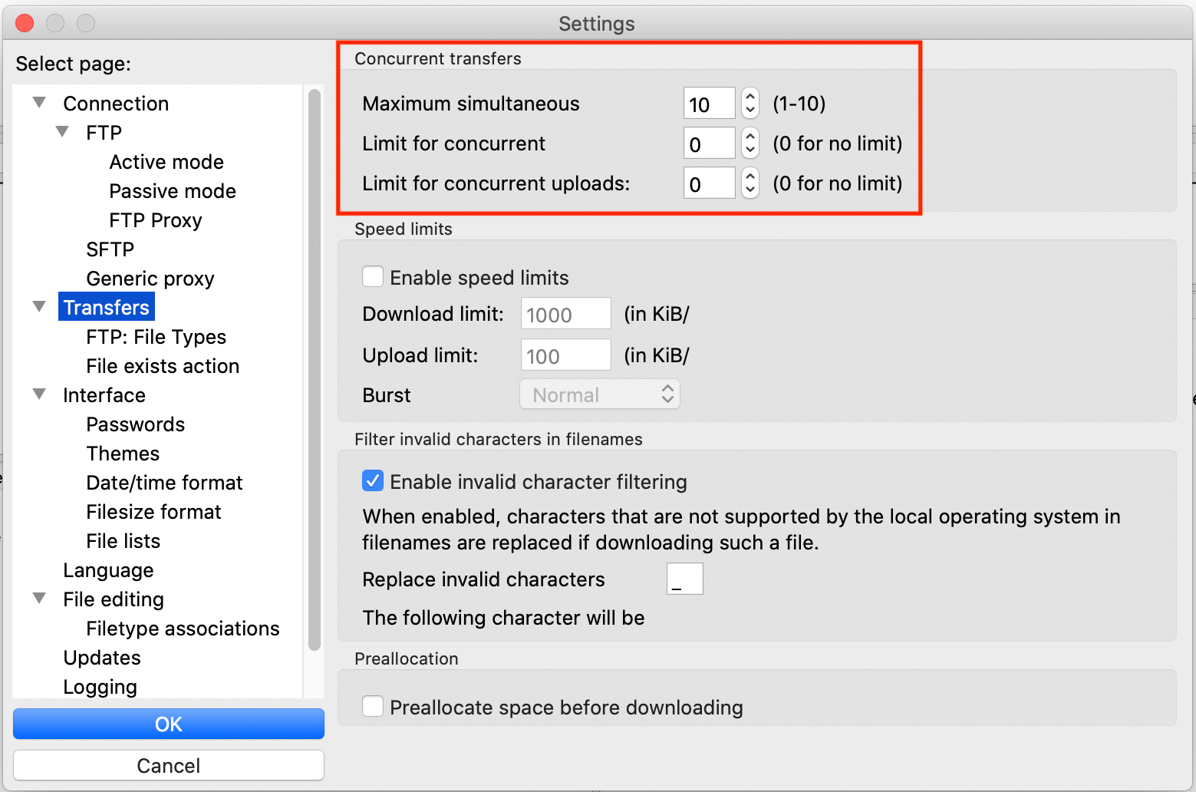Image resolution: width=1196 pixels, height=792 pixels.
Task: Collapse the File editing section
Action: coord(38,598)
